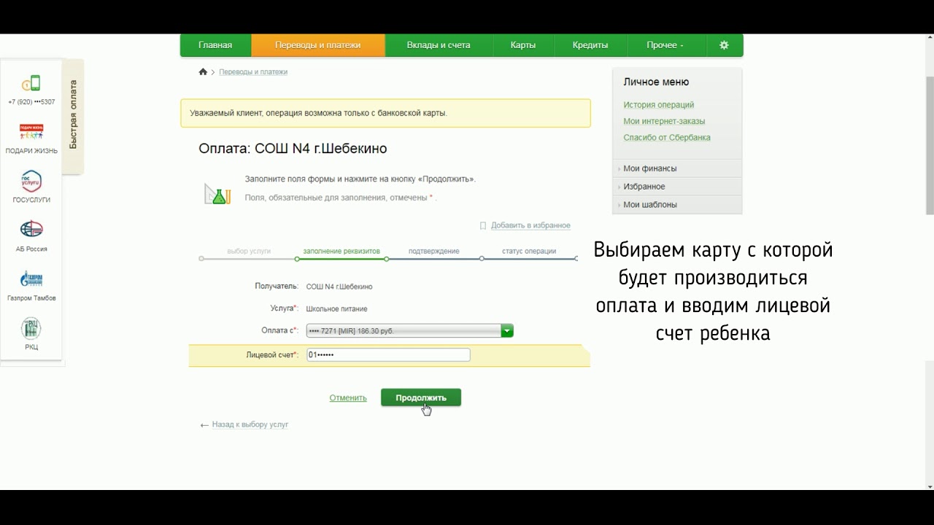
Task: Open the Вклады и счета tab
Action: pos(439,45)
